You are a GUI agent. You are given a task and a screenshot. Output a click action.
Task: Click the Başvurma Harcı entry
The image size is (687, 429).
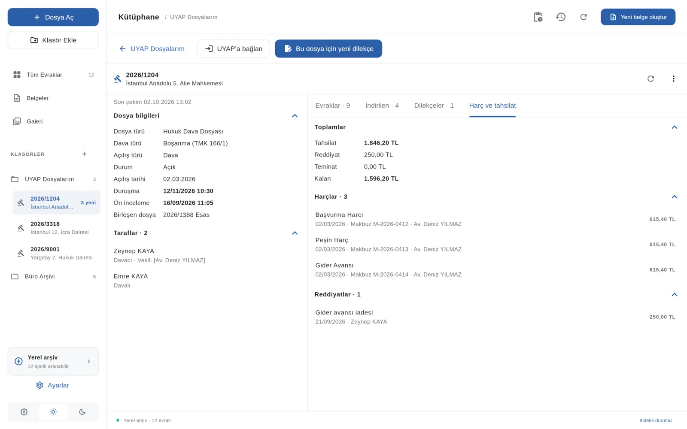tap(495, 219)
